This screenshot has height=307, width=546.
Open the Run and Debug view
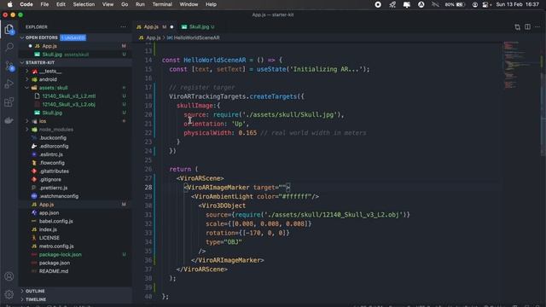coord(9,84)
